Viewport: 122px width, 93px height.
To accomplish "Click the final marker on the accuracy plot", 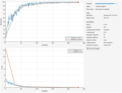I will tap(78, 2).
